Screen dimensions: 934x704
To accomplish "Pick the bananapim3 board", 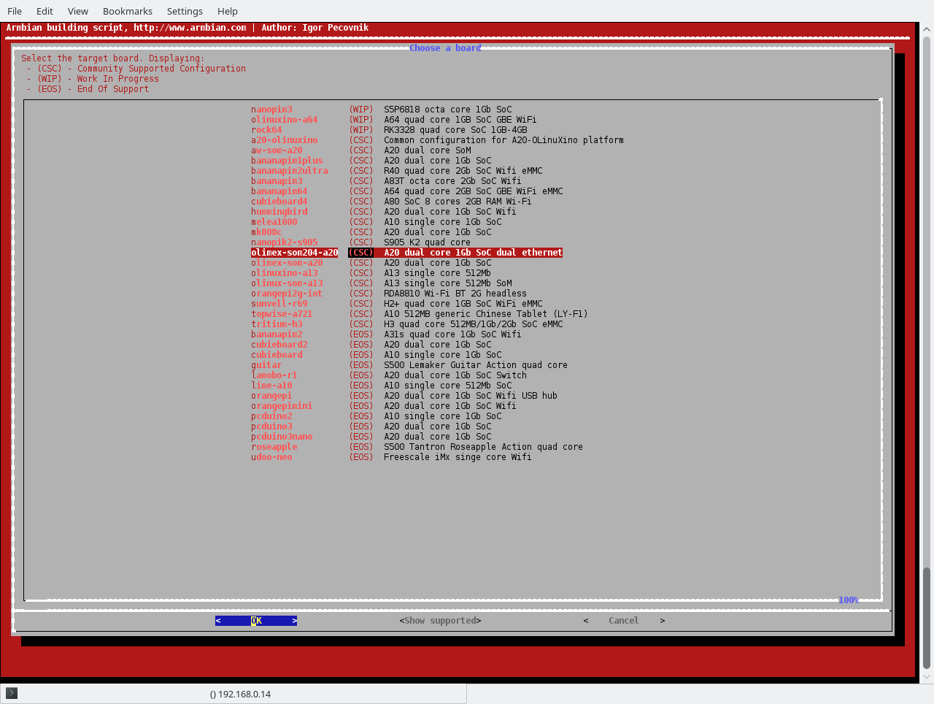I will (386, 181).
